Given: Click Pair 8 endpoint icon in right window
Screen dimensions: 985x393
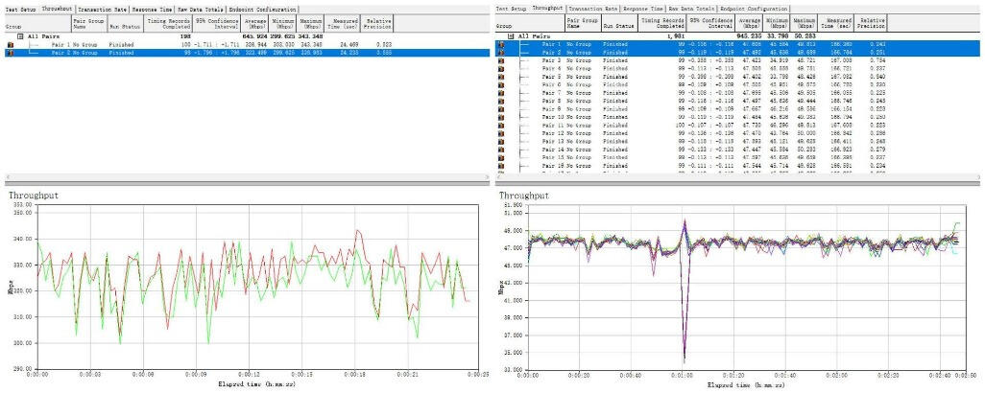Looking at the screenshot, I should [x=501, y=101].
